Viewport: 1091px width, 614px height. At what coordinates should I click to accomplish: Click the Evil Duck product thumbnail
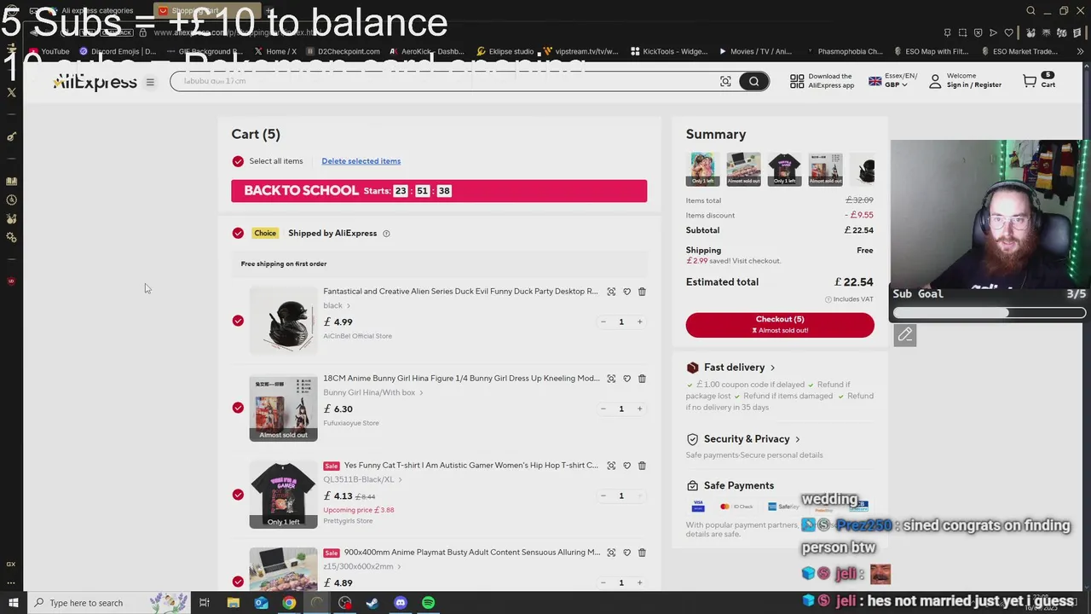[x=283, y=321]
